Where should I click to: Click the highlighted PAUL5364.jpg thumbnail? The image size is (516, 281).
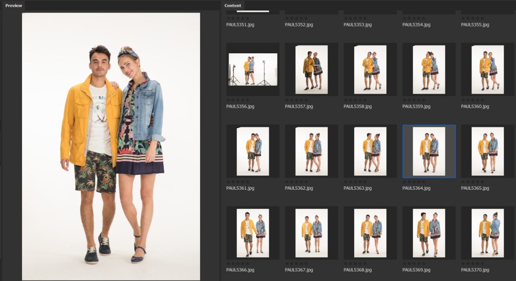pyautogui.click(x=429, y=151)
